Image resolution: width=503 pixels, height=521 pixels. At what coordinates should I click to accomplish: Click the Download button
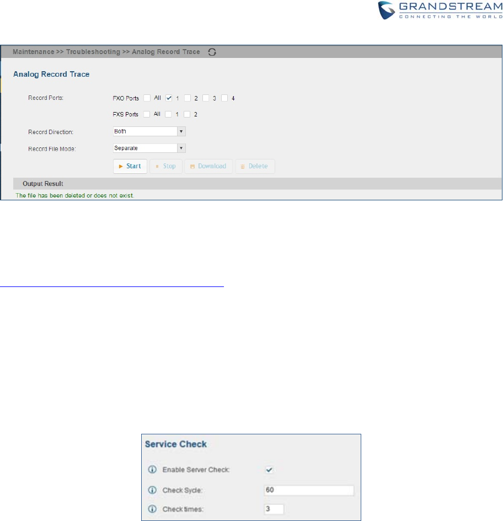point(208,166)
